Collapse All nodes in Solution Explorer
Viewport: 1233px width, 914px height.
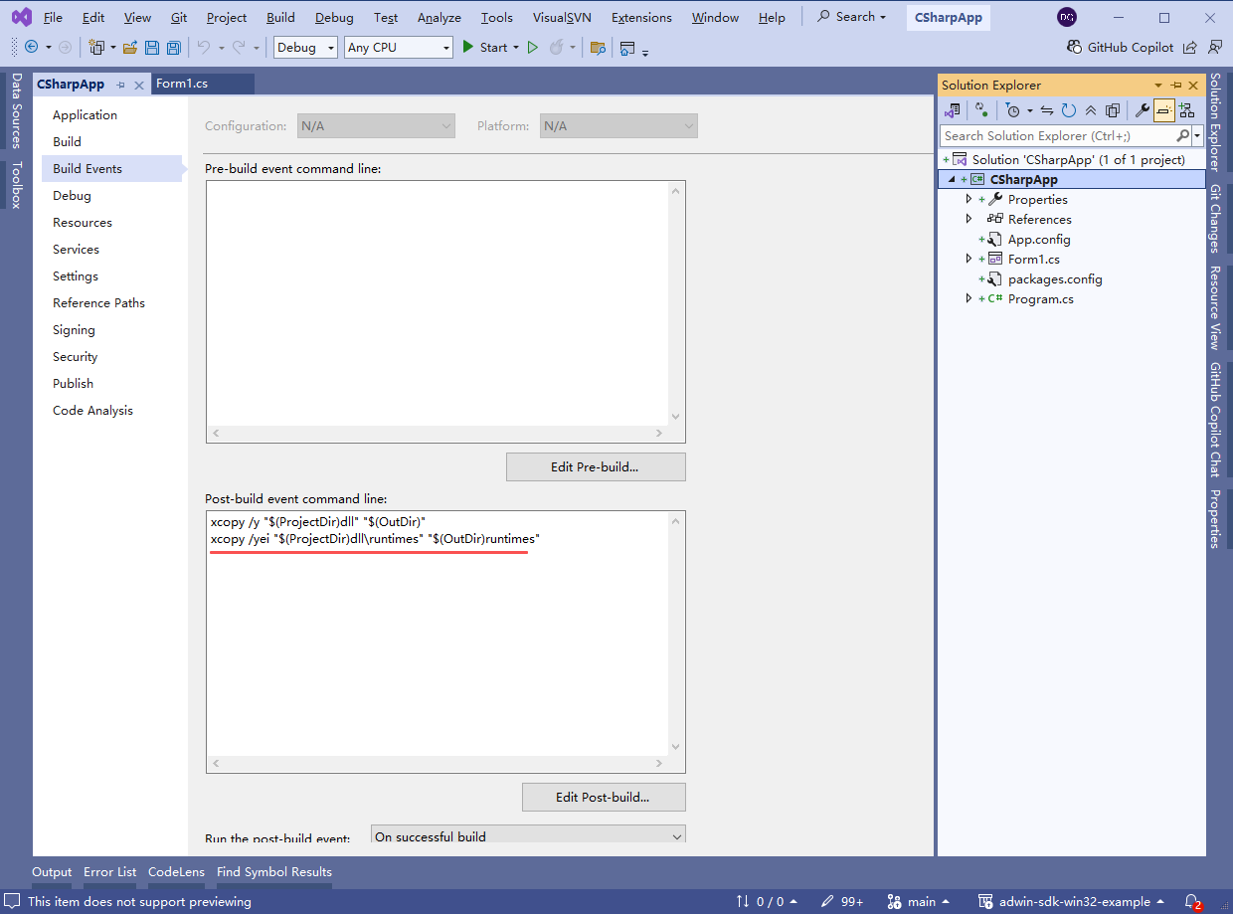point(1090,109)
